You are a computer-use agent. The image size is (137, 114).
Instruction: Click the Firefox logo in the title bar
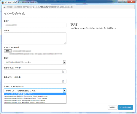[x=3, y=2]
